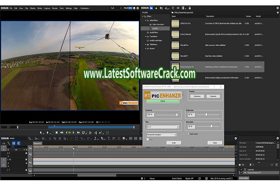Click the Brightness slider handle

[206, 114]
